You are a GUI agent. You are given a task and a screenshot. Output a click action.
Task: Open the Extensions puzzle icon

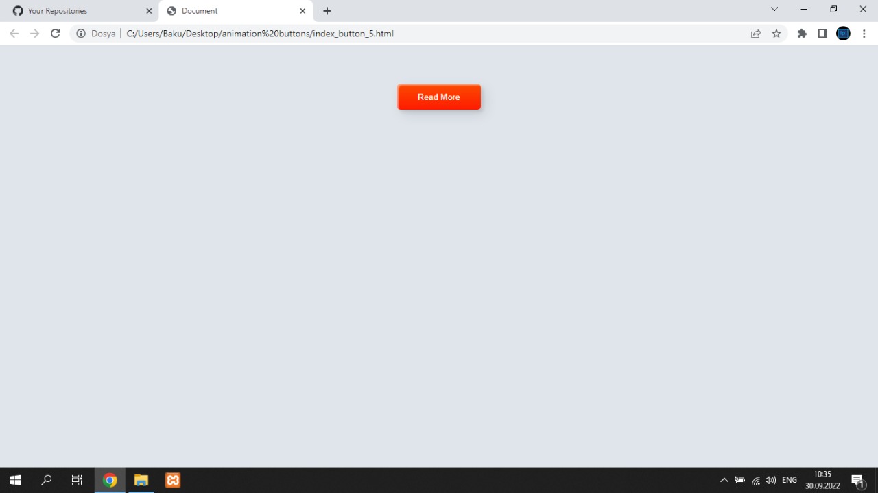pos(802,33)
